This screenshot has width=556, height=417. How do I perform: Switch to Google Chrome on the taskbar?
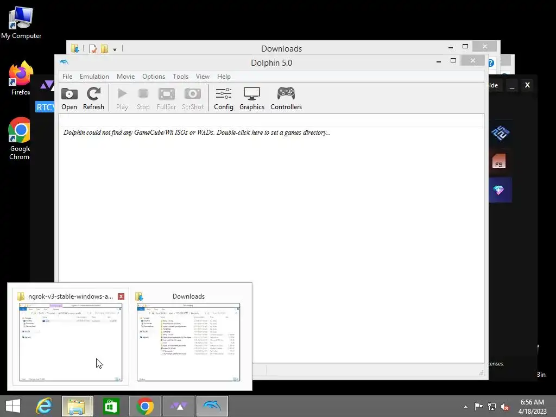[144, 406]
